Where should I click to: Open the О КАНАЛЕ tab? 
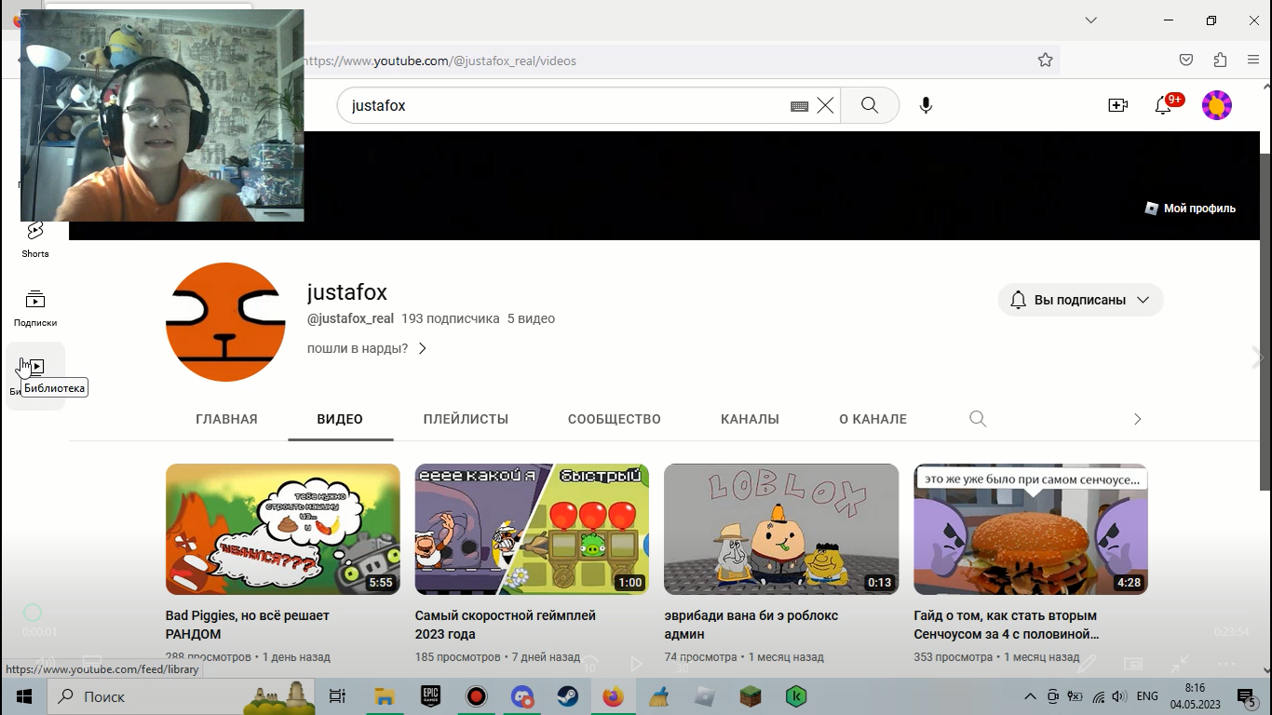(873, 419)
